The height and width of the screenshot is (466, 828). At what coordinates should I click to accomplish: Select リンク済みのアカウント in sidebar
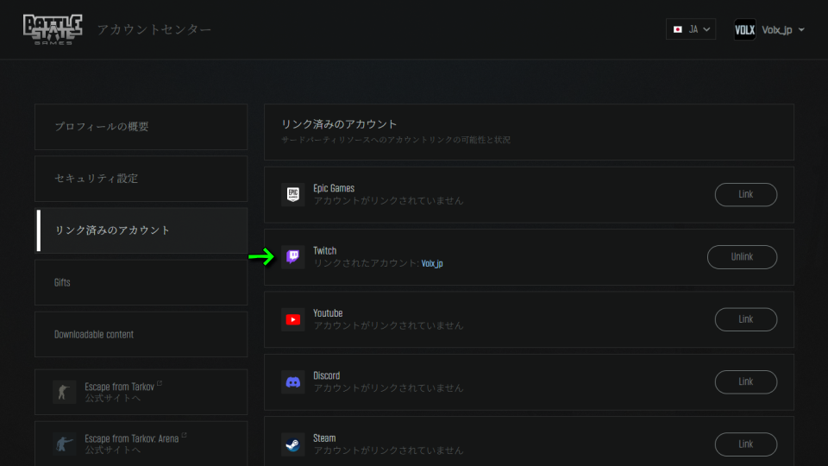pyautogui.click(x=141, y=230)
